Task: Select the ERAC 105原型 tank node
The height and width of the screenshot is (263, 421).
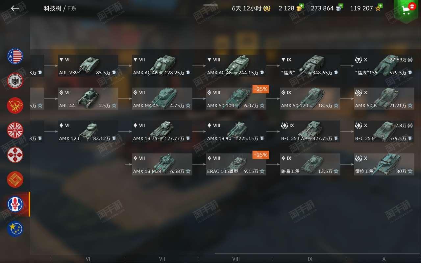Action: [x=236, y=164]
